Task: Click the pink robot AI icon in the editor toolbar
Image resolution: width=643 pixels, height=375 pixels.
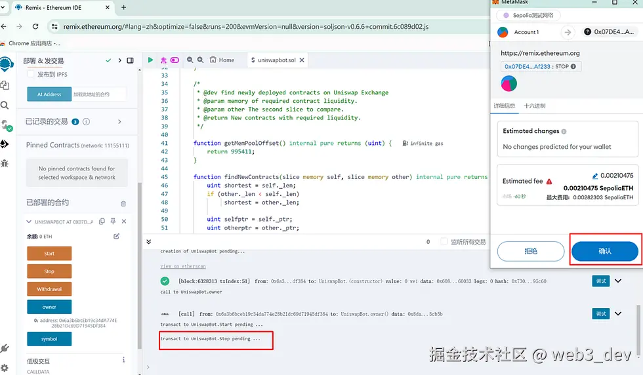Action: click(x=163, y=60)
